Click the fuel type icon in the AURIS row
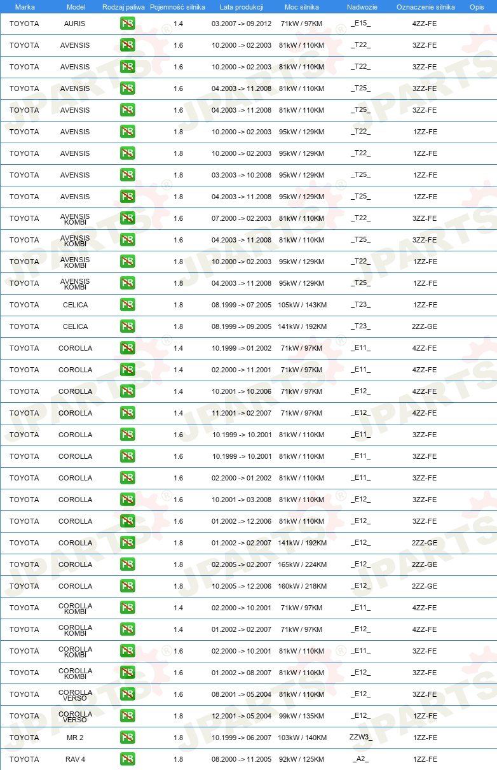This screenshot has width=497, height=770. tap(127, 24)
